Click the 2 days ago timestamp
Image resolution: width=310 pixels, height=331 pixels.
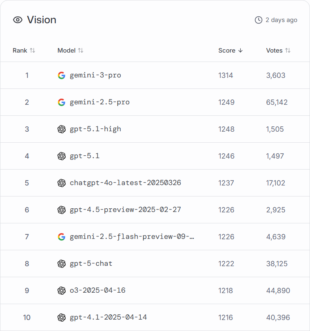coord(281,20)
